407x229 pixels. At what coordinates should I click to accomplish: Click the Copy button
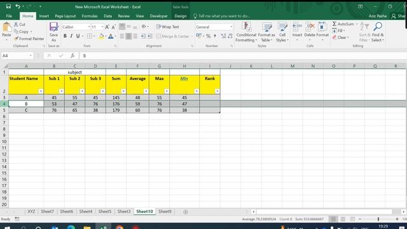[24, 32]
